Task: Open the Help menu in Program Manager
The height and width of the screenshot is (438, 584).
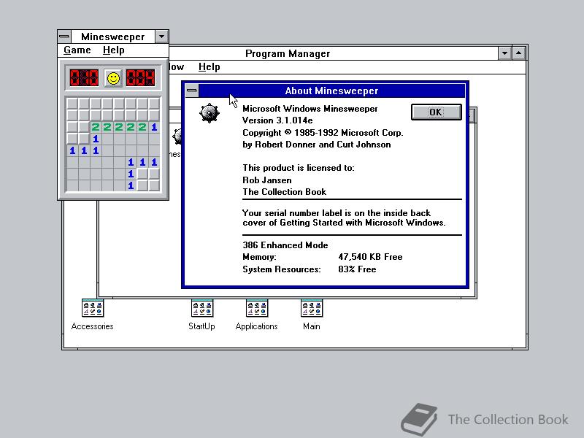Action: coord(209,66)
